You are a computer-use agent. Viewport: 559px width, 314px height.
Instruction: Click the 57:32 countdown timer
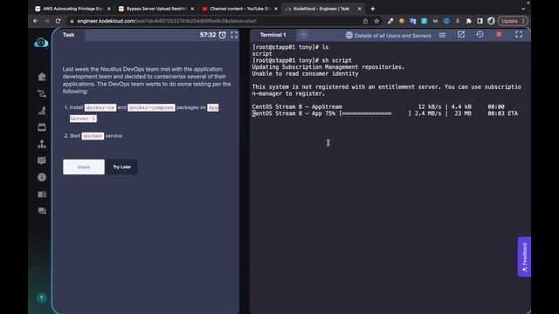point(208,35)
